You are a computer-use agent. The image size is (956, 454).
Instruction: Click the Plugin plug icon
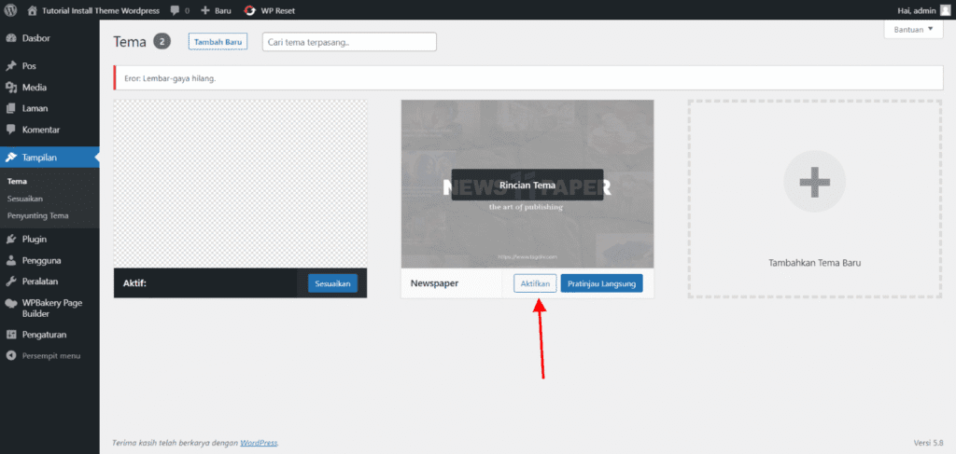coord(11,240)
